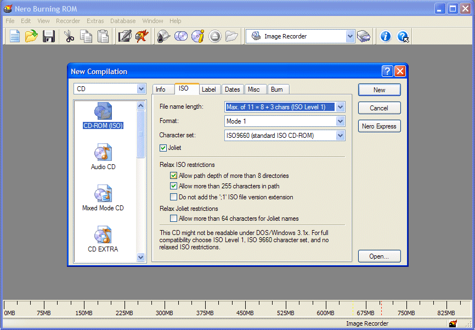Image resolution: width=475 pixels, height=330 pixels.
Task: Open the File name length dropdown
Action: pyautogui.click(x=340, y=107)
